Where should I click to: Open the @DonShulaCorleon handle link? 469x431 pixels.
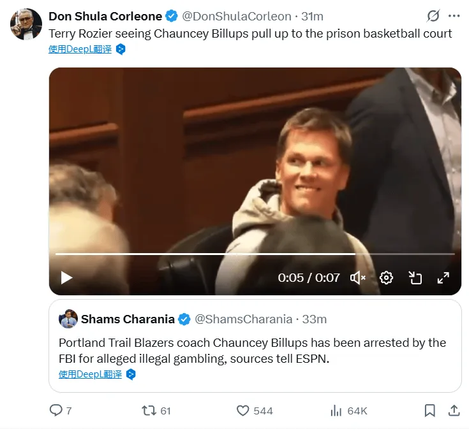237,16
